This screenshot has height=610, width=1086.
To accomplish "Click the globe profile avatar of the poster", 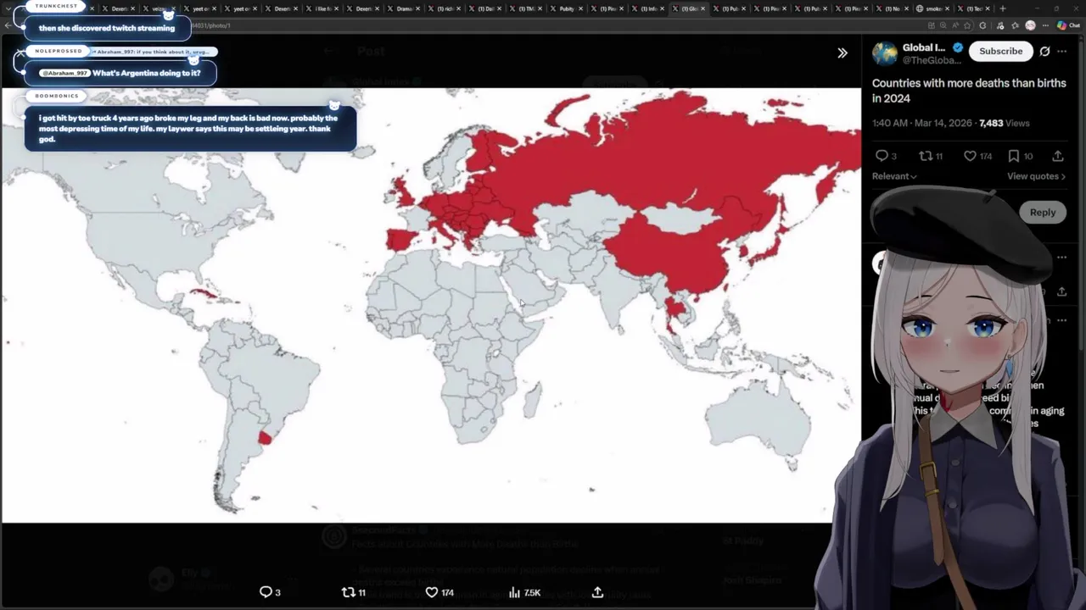I will (x=885, y=53).
